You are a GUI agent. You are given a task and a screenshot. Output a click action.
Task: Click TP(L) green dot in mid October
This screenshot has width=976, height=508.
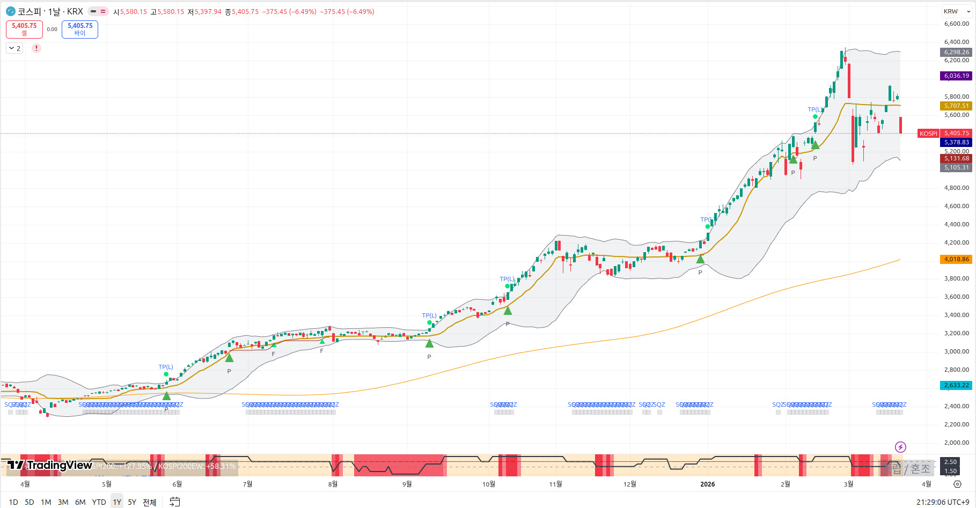[x=507, y=286]
